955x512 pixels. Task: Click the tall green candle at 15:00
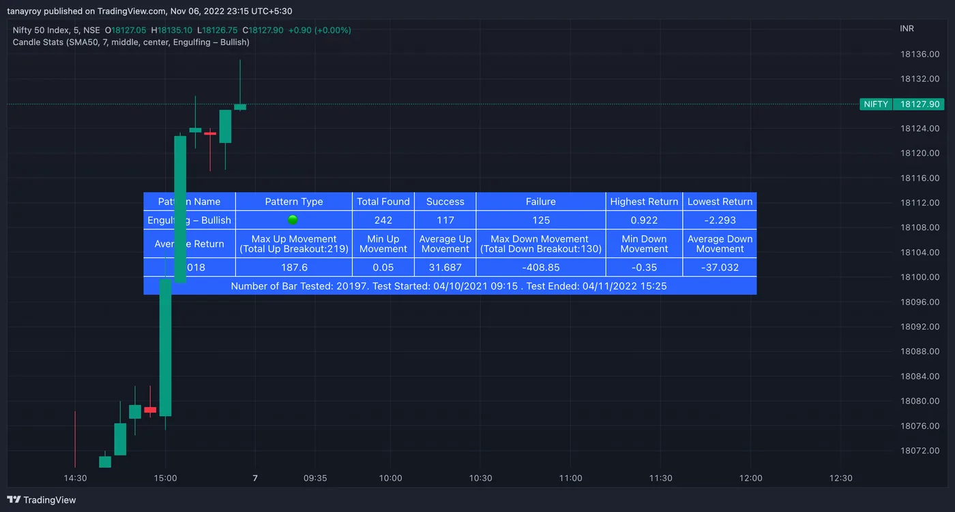[x=165, y=347]
